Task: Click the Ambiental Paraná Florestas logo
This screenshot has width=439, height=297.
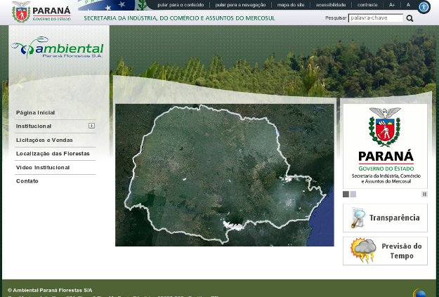Action: pos(58,48)
